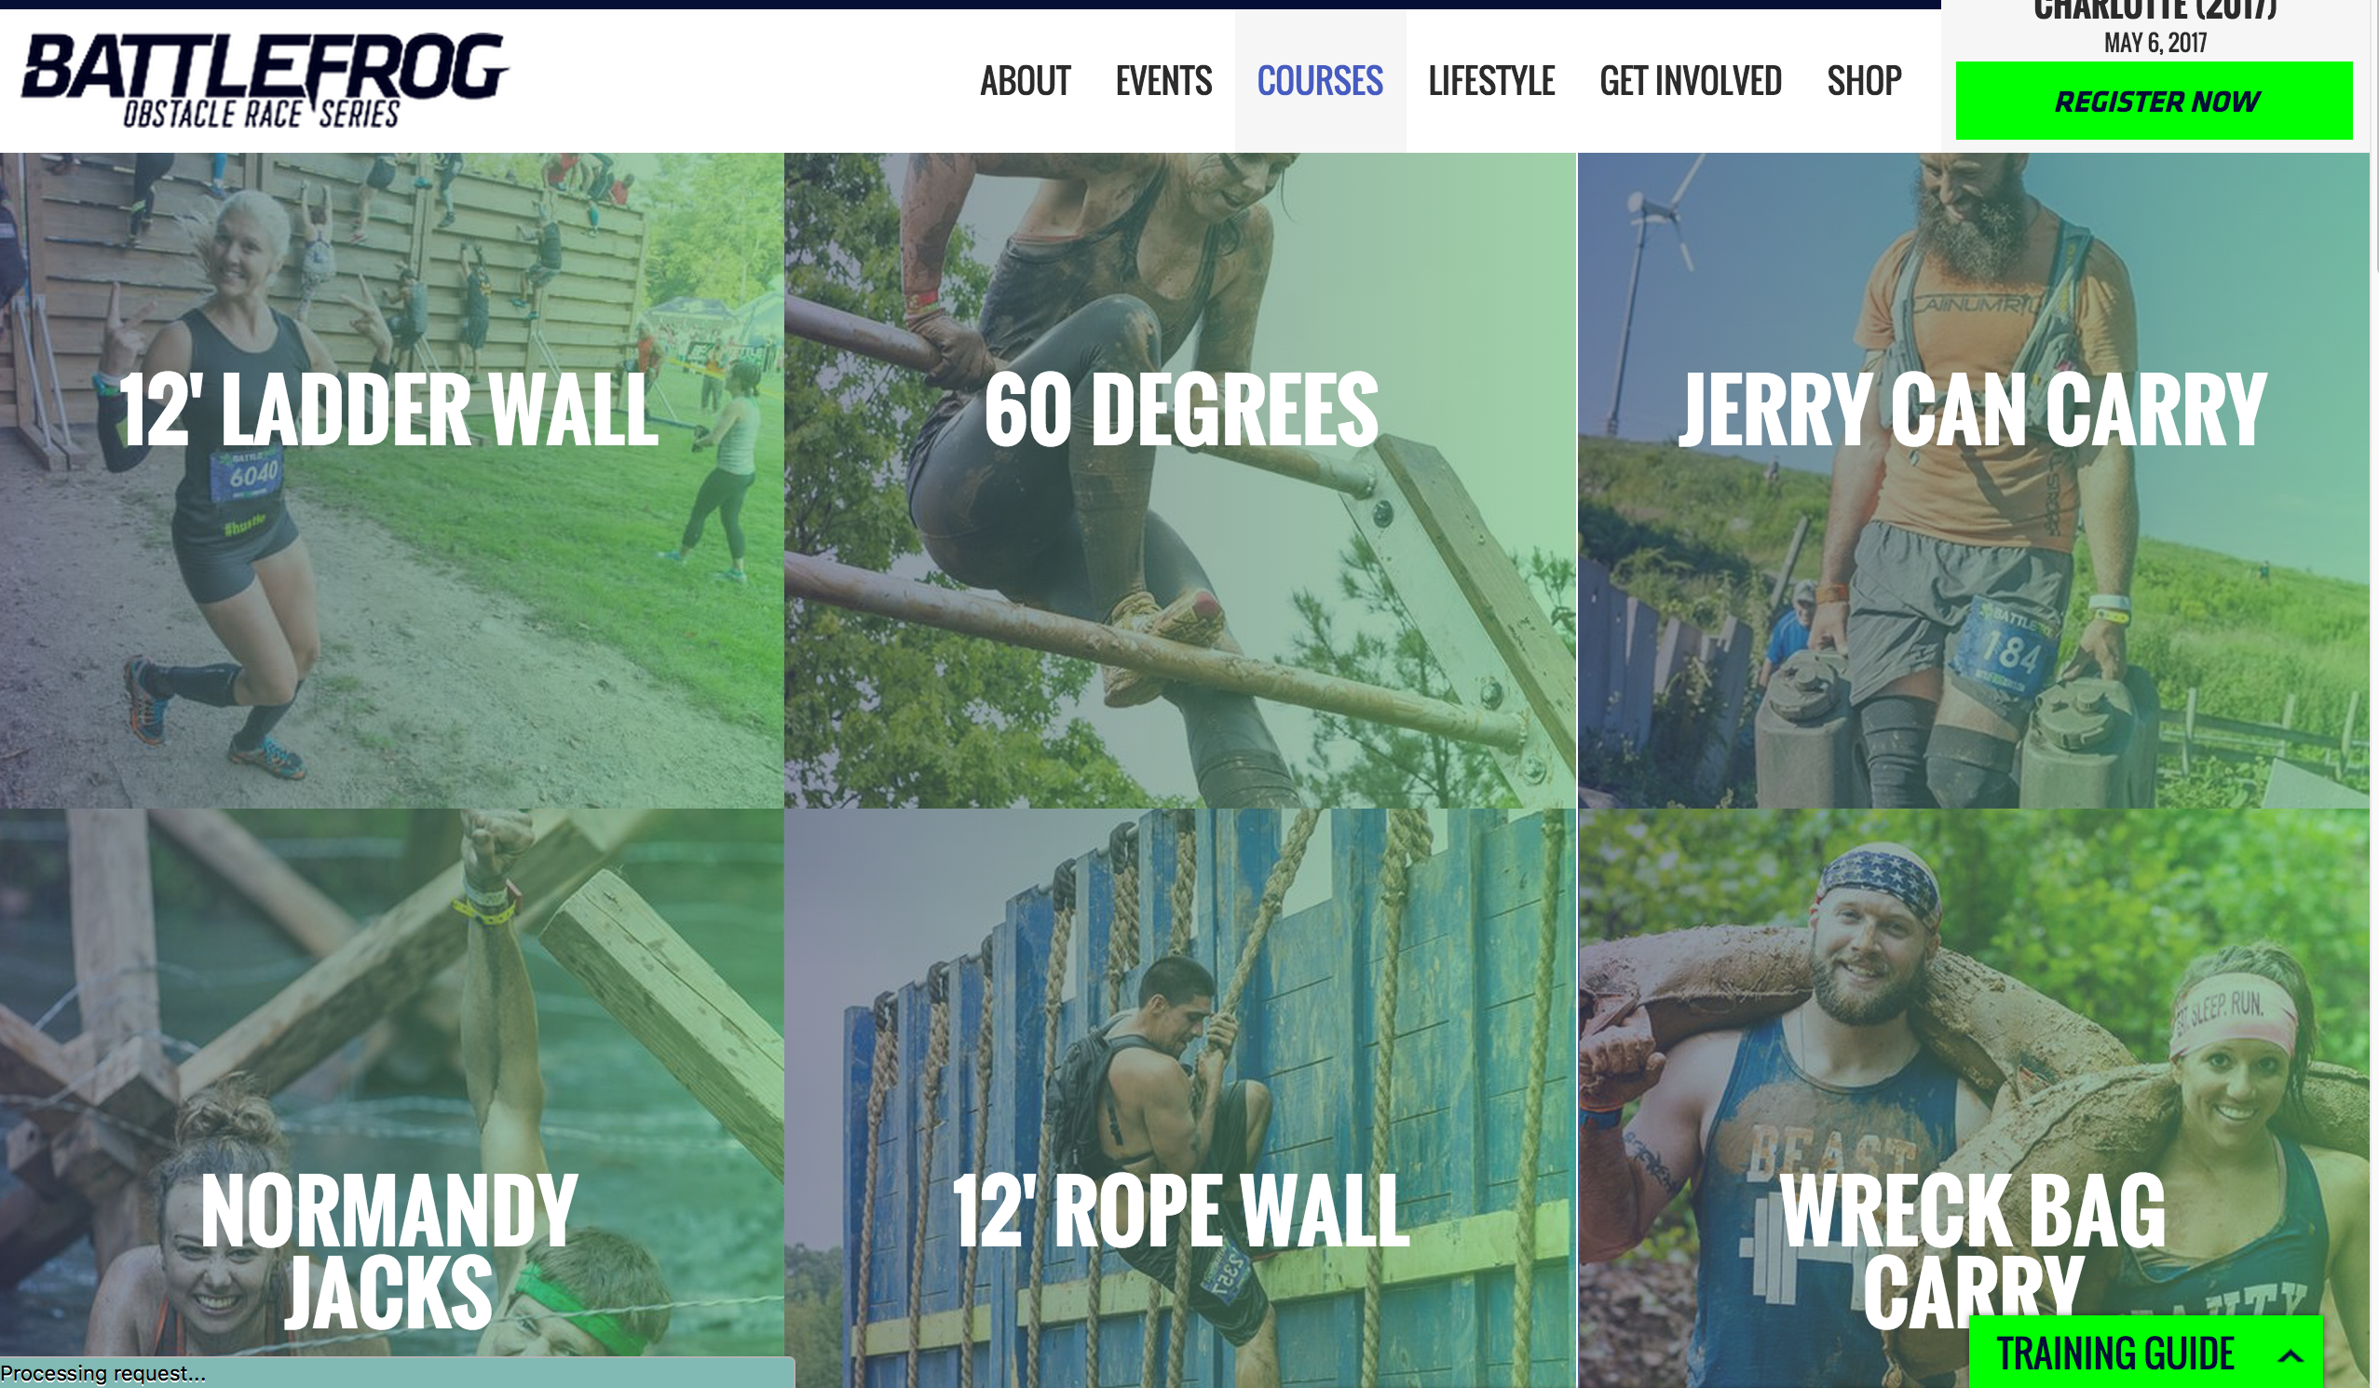Screen dimensions: 2379x1388
Task: Click the BattleFrog Obstacle Race Series logo
Action: click(265, 80)
